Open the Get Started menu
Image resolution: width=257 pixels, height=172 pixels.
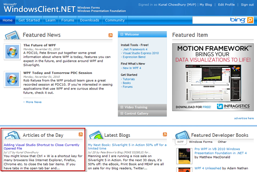(29, 20)
